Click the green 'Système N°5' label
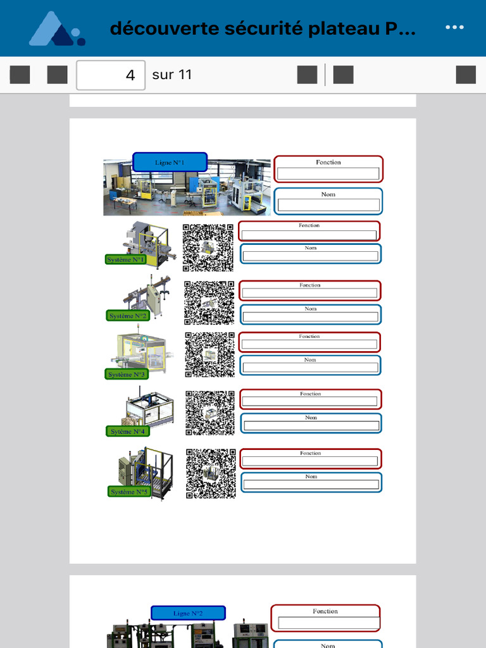Viewport: 486px width, 648px height. click(x=129, y=492)
